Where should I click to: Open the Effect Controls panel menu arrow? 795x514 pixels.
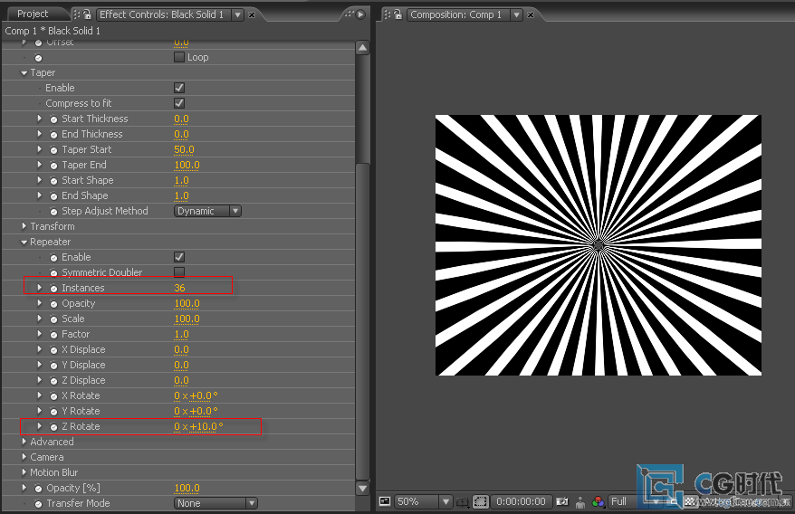coord(360,14)
